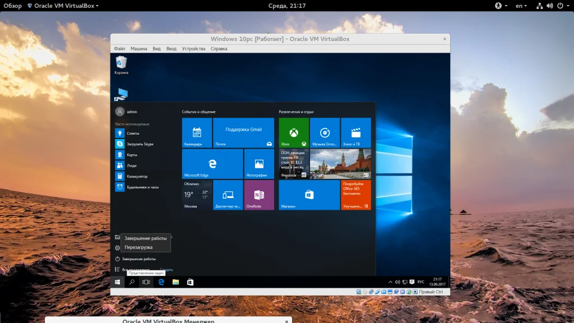Click the Windows Start button
Image resolution: width=574 pixels, height=323 pixels.
click(118, 282)
